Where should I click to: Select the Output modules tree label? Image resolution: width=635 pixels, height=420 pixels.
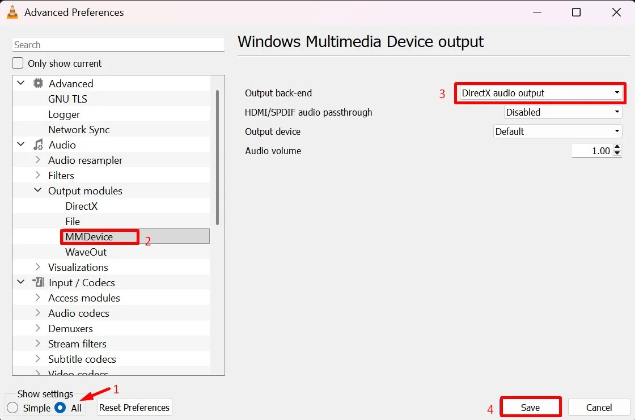[85, 191]
